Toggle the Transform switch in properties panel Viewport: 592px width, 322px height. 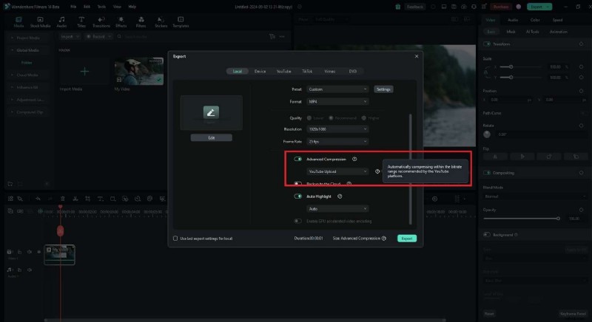click(x=487, y=44)
